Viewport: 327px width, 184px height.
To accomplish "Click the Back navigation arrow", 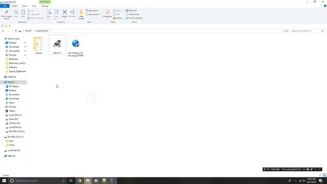I will [x=3, y=31].
